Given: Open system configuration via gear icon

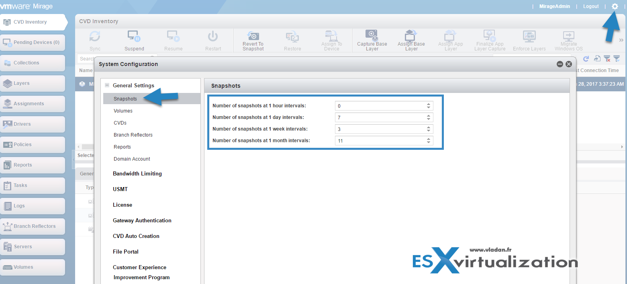Looking at the screenshot, I should pos(615,6).
